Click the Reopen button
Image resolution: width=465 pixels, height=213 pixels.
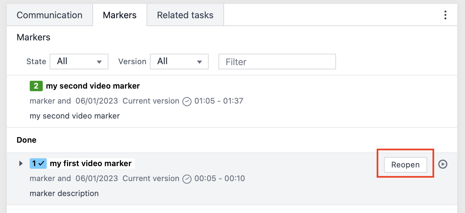click(405, 165)
